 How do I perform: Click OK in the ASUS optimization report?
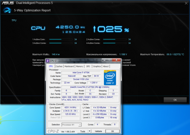175,100
